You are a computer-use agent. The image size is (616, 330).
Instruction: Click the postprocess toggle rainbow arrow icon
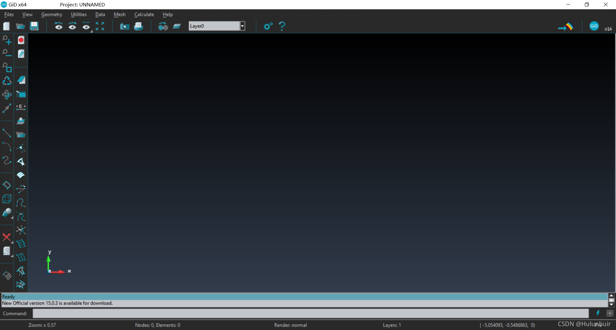pos(565,27)
